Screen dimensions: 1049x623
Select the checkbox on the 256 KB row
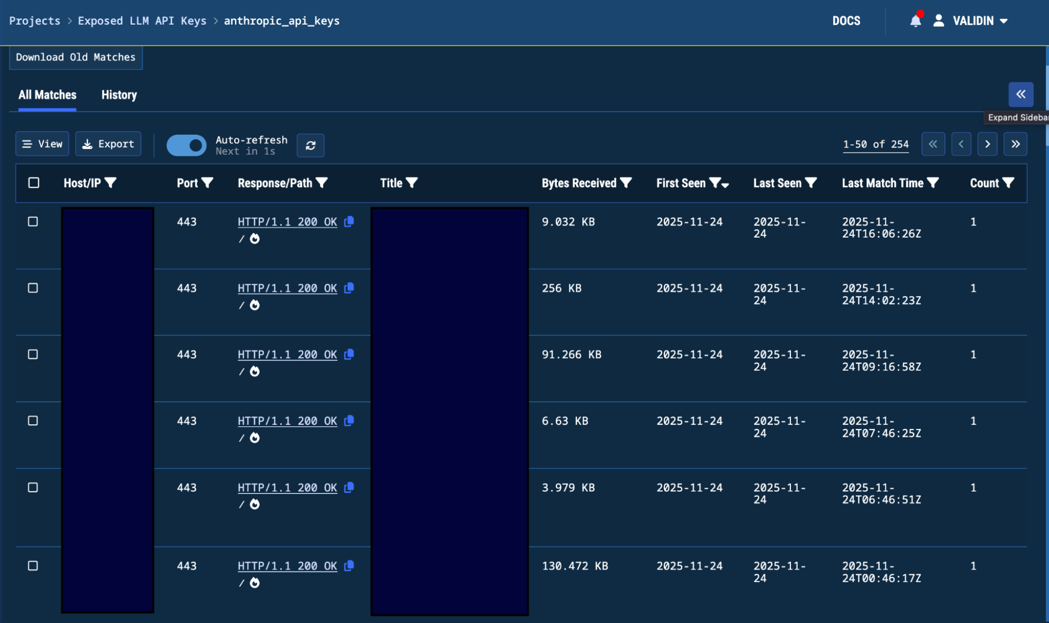coord(34,288)
